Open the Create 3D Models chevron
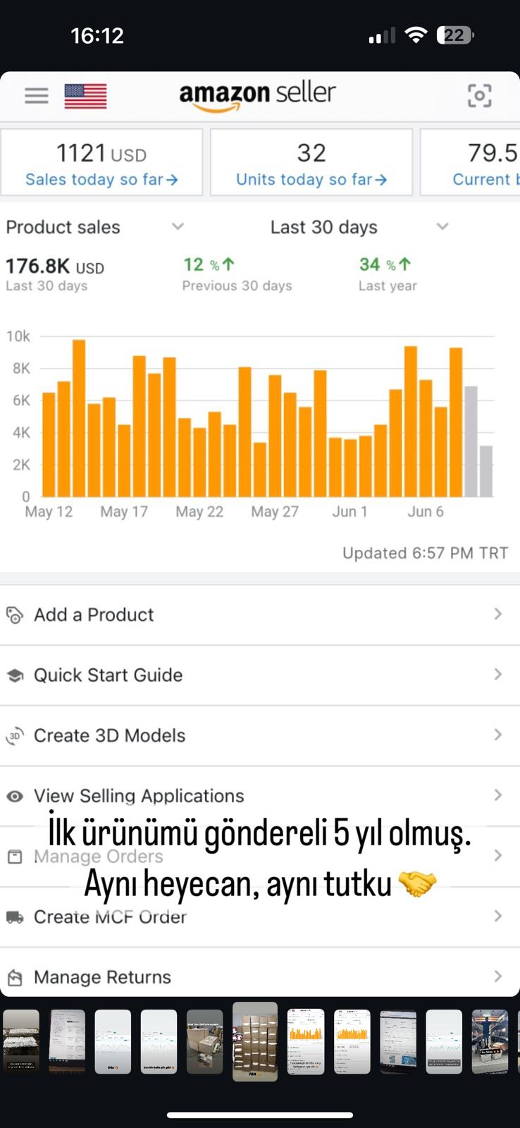This screenshot has height=1128, width=520. [x=498, y=735]
